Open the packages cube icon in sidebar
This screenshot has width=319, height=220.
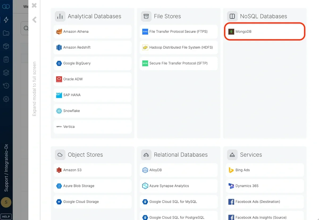6,46
